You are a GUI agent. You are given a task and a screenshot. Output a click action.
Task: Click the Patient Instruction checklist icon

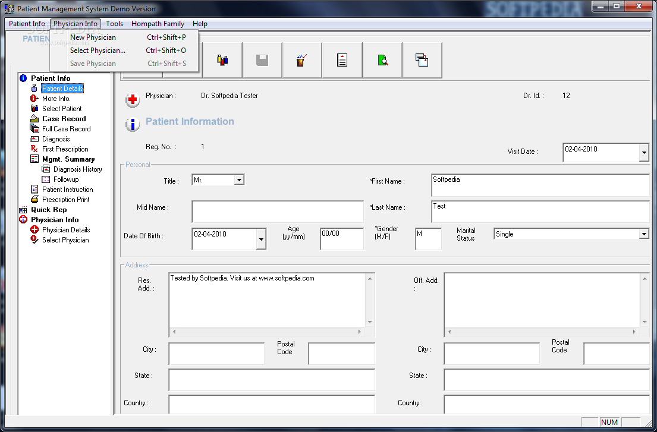pos(34,189)
